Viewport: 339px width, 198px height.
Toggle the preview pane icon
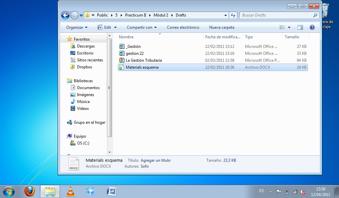(300, 27)
